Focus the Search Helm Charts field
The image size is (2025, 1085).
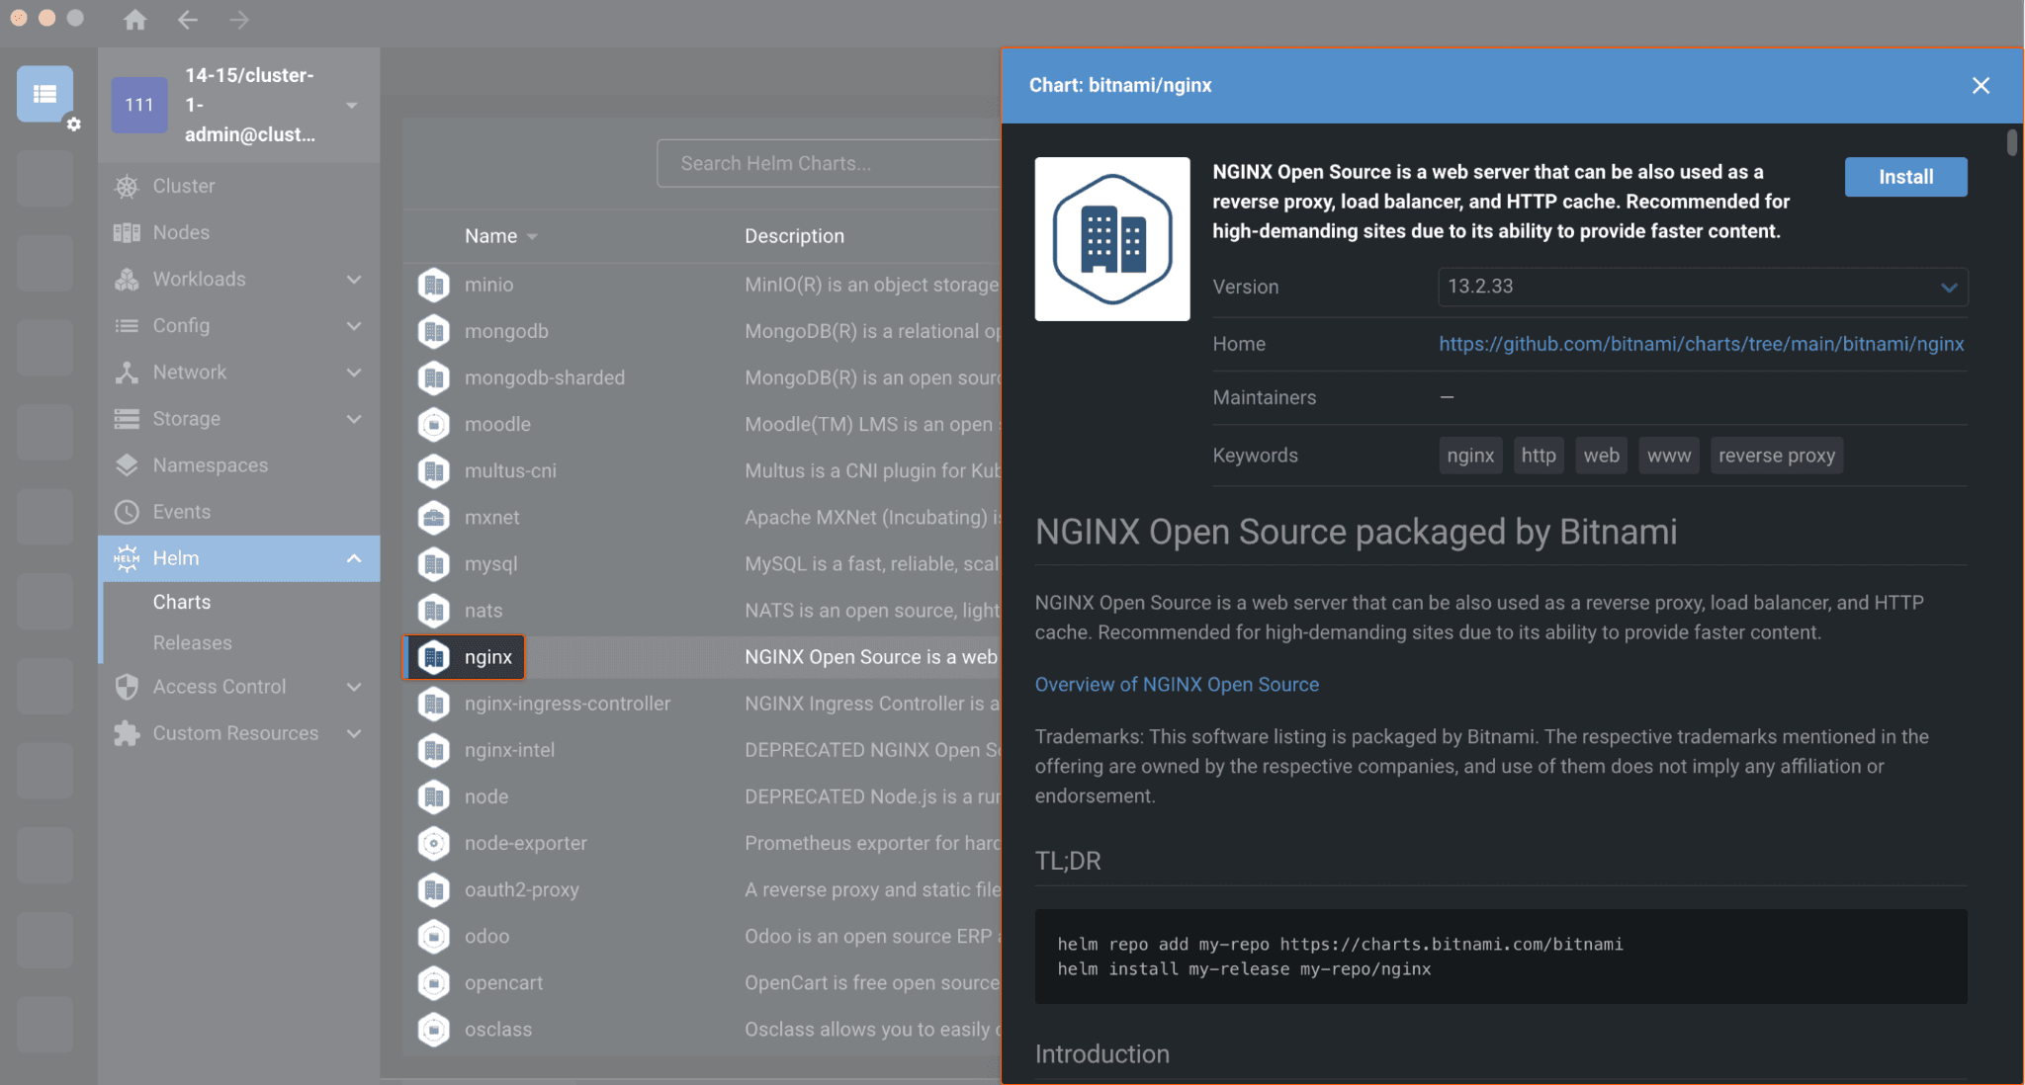[x=829, y=163]
